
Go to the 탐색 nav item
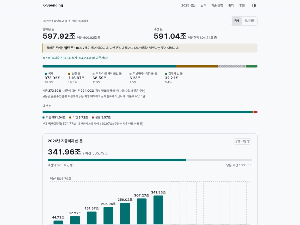click(x=203, y=5)
